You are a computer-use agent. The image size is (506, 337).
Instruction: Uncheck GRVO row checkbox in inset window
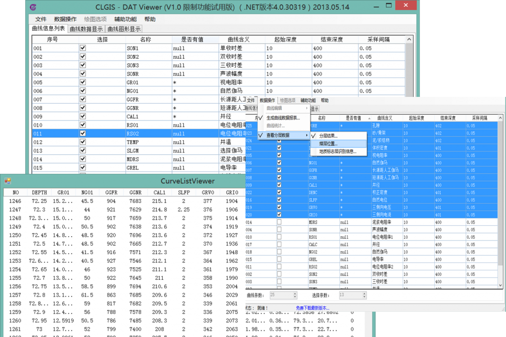pos(279,207)
